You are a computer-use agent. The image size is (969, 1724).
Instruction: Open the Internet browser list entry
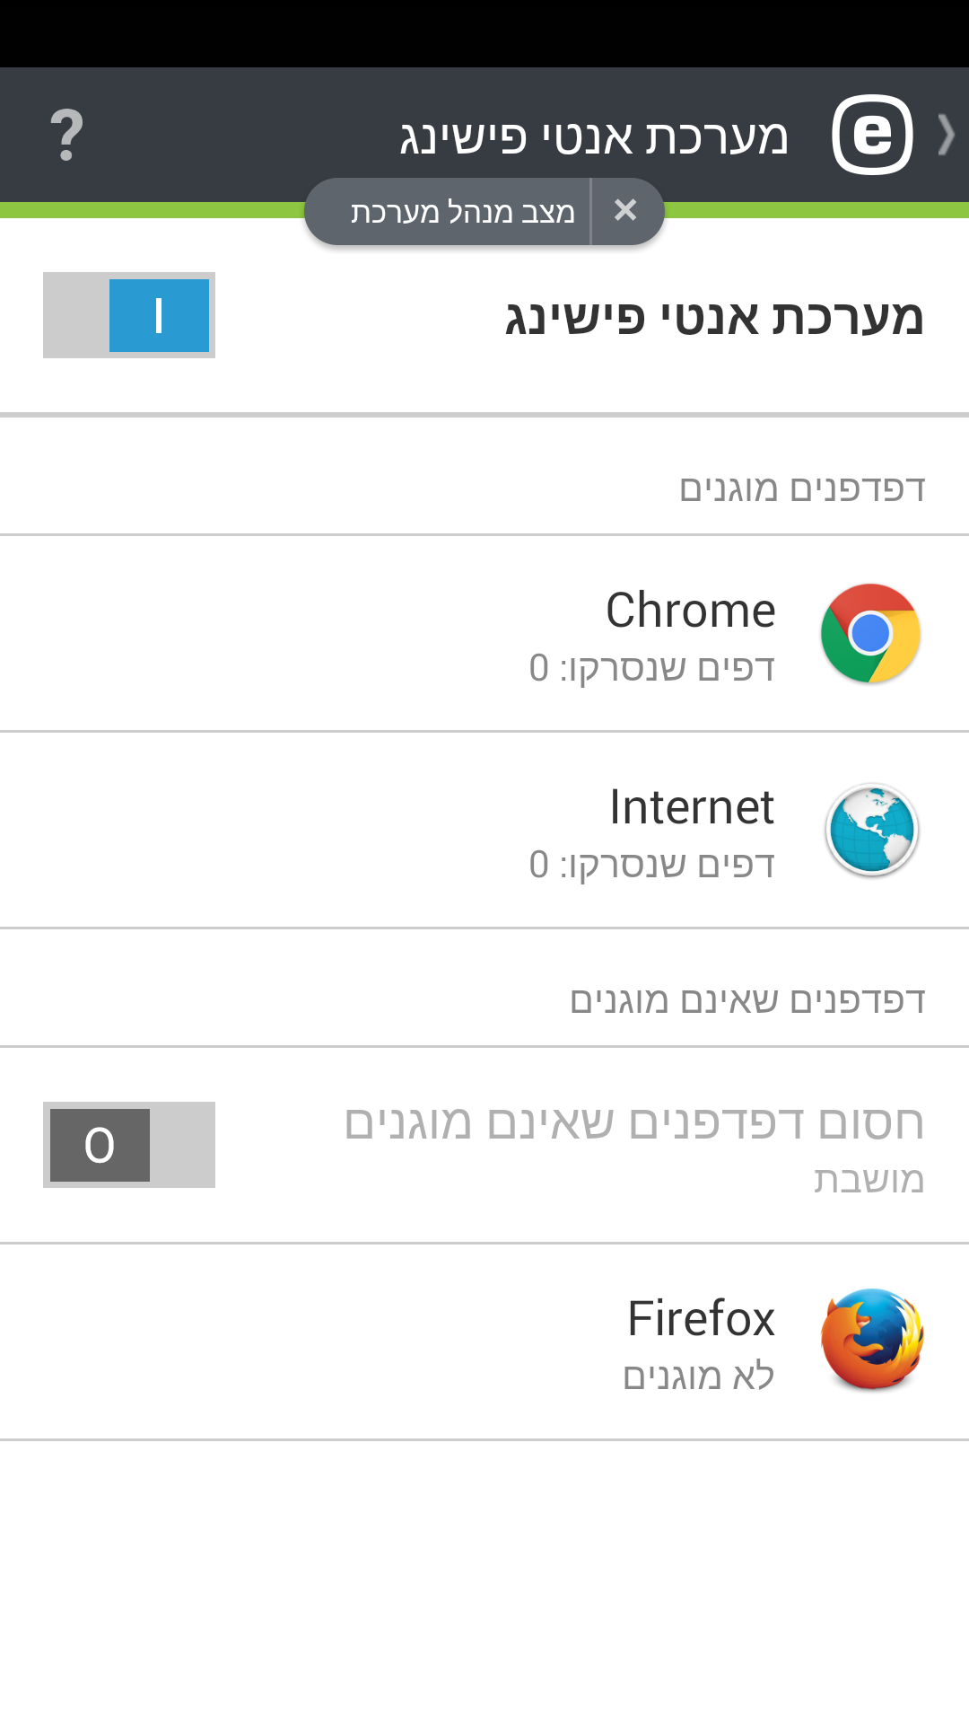[x=484, y=831]
